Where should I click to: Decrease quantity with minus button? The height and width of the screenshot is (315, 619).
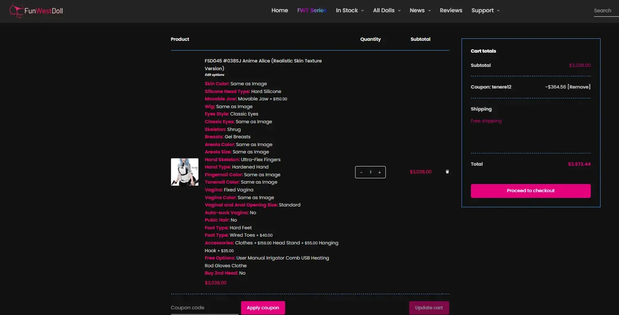point(361,172)
